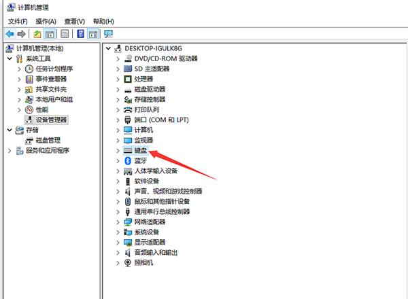Click the DVD/CD-ROM 驱动器 disc icon
The height and width of the screenshot is (299, 408).
pos(128,58)
